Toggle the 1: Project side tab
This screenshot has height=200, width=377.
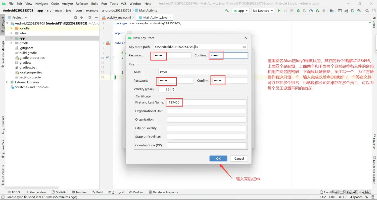point(3,25)
